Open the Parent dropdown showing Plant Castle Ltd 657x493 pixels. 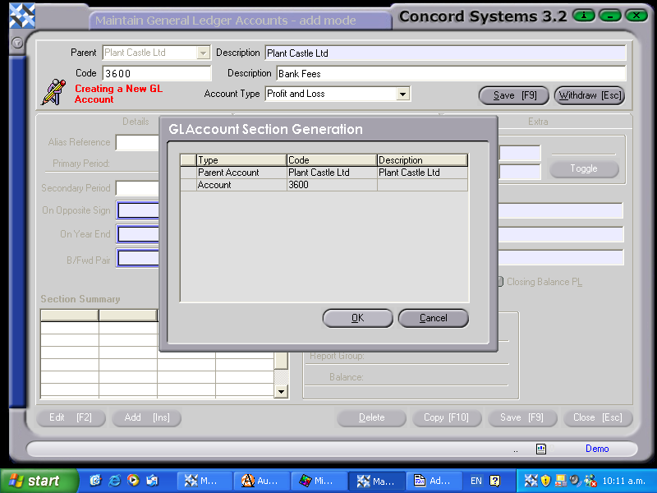tap(204, 51)
